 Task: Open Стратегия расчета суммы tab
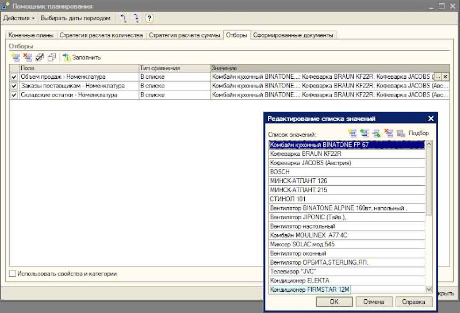[x=184, y=35]
